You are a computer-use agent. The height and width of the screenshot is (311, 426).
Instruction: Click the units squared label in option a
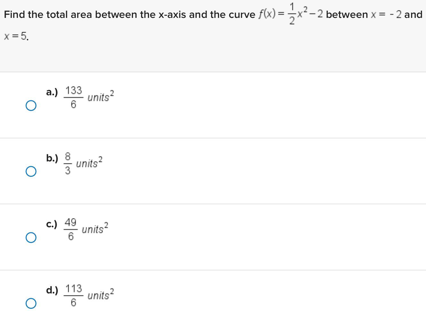pos(100,97)
